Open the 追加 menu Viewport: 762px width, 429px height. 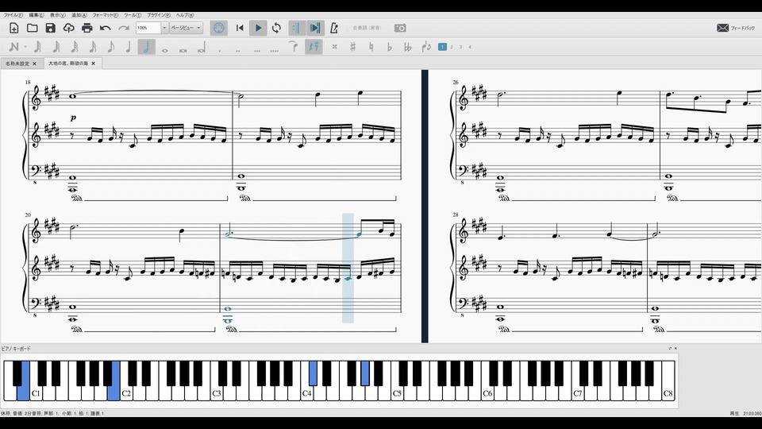[x=79, y=15]
